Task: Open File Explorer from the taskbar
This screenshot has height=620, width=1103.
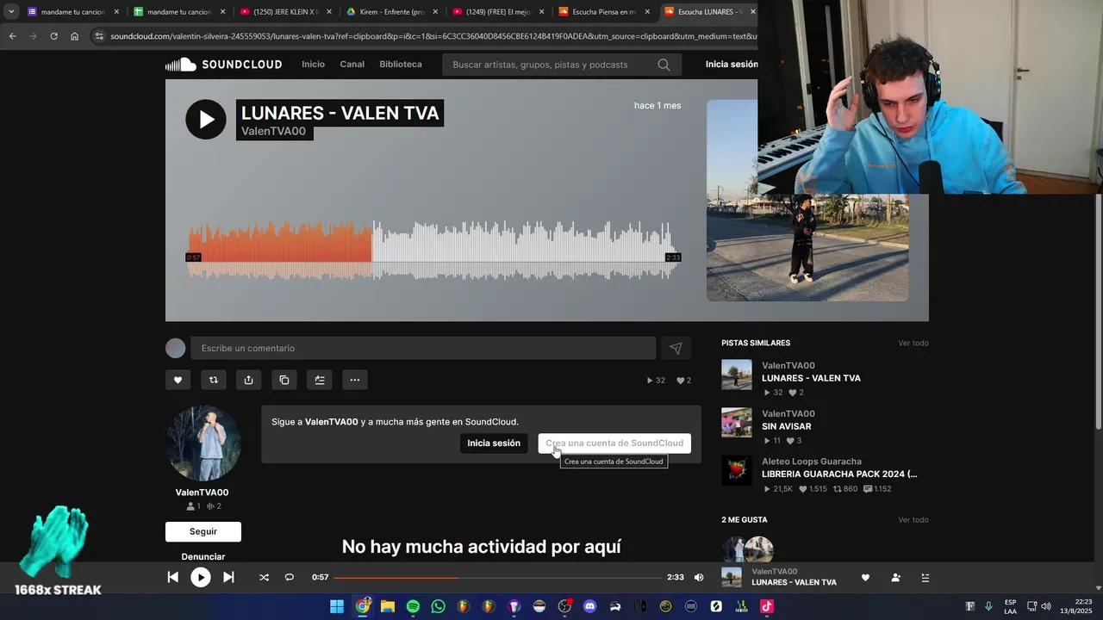Action: pyautogui.click(x=388, y=606)
